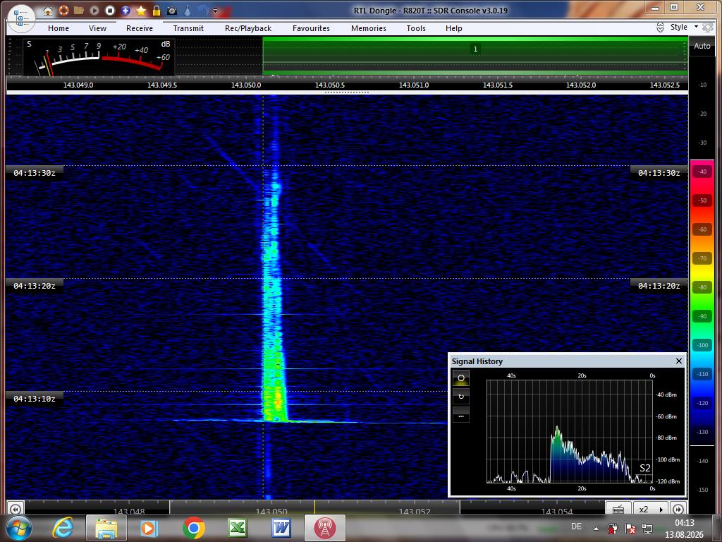
Task: Click 143.051.0 on the frequency scale
Action: (x=413, y=85)
